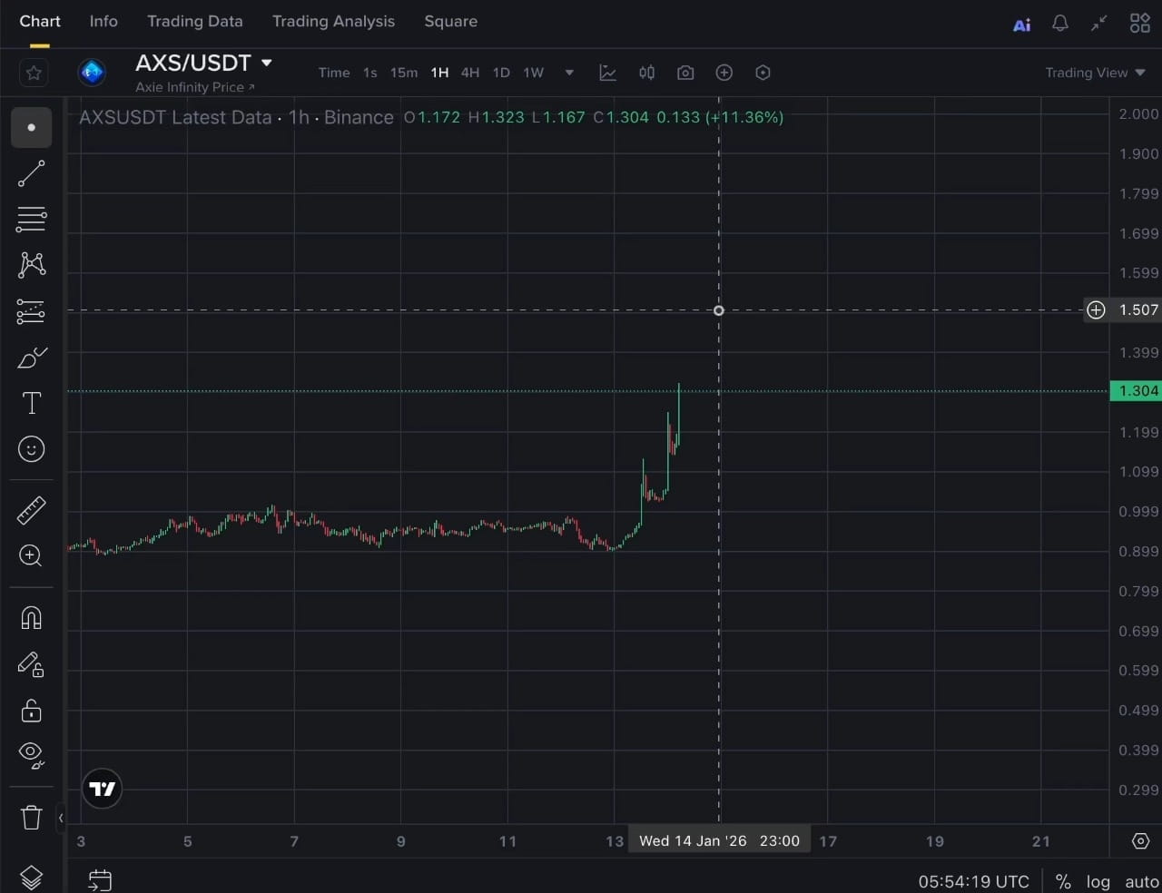
Task: Select the measure ruler tool
Action: coord(32,510)
